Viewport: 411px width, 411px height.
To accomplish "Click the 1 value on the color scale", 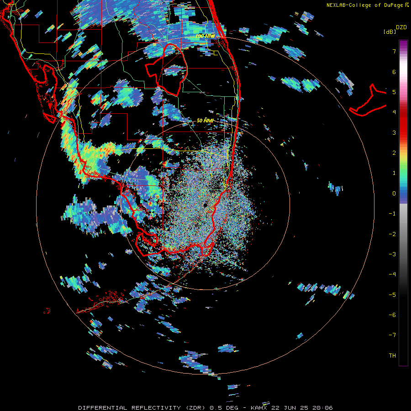I will click(394, 173).
